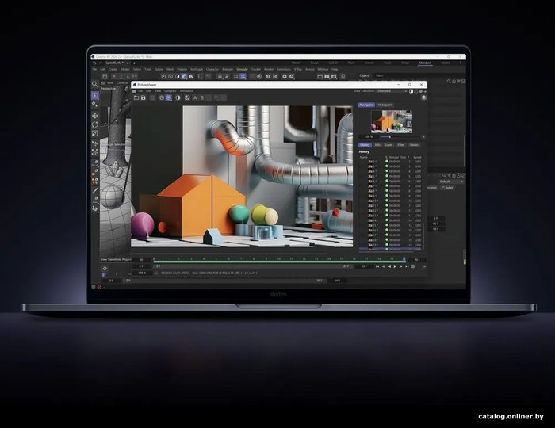Click the save disk icon in Picture Viewer
Image resolution: width=555 pixels, height=428 pixels.
pyautogui.click(x=144, y=97)
